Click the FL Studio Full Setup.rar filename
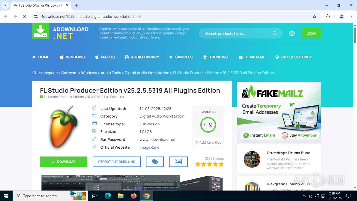 (x=84, y=97)
